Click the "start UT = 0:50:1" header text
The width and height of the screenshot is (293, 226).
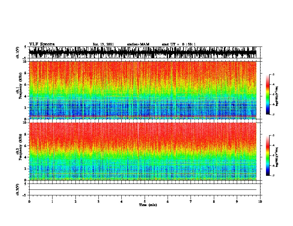pos(178,44)
